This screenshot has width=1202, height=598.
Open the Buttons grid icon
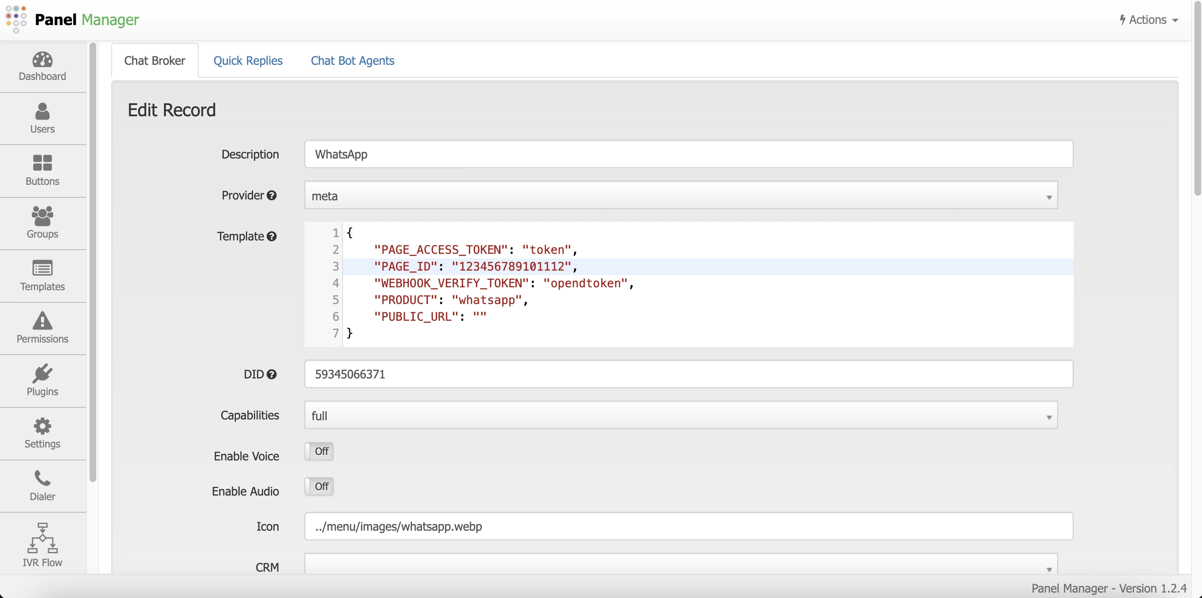pos(42,163)
